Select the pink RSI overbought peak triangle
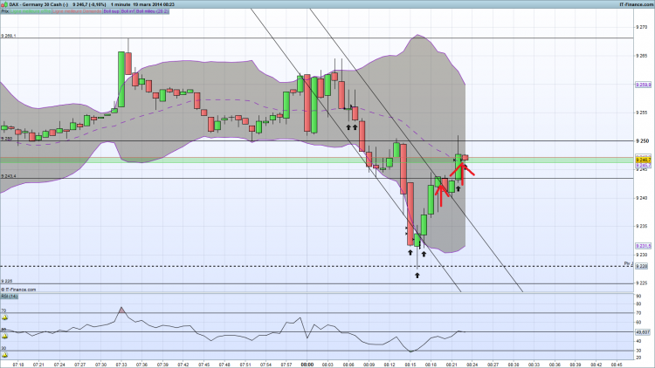 click(121, 310)
